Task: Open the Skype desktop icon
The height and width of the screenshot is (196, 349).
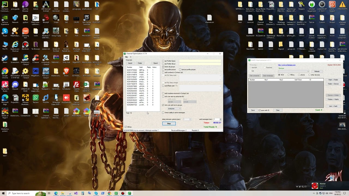Action: 5,32
